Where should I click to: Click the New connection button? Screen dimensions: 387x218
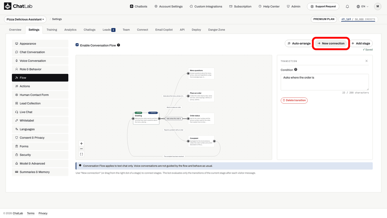coord(331,43)
